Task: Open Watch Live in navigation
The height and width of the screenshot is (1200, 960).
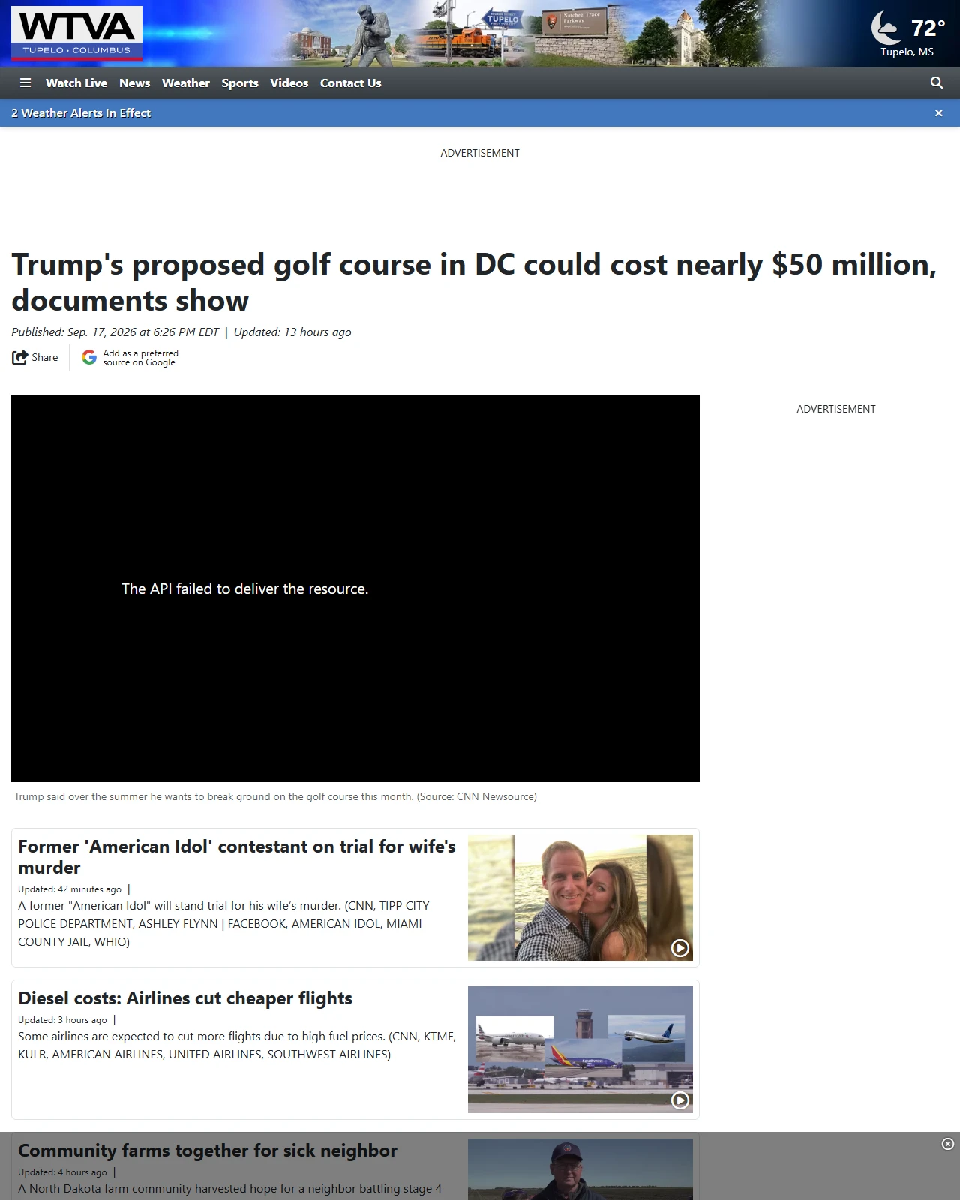Action: pyautogui.click(x=76, y=82)
